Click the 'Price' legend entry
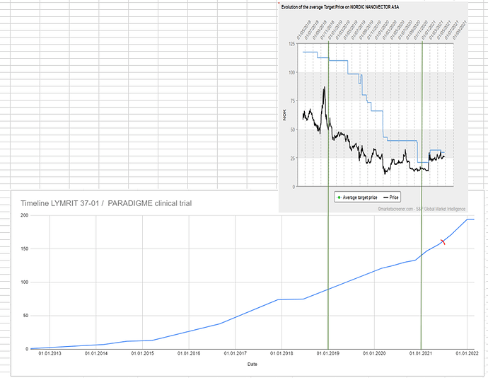This screenshot has height=378, width=488. 391,197
